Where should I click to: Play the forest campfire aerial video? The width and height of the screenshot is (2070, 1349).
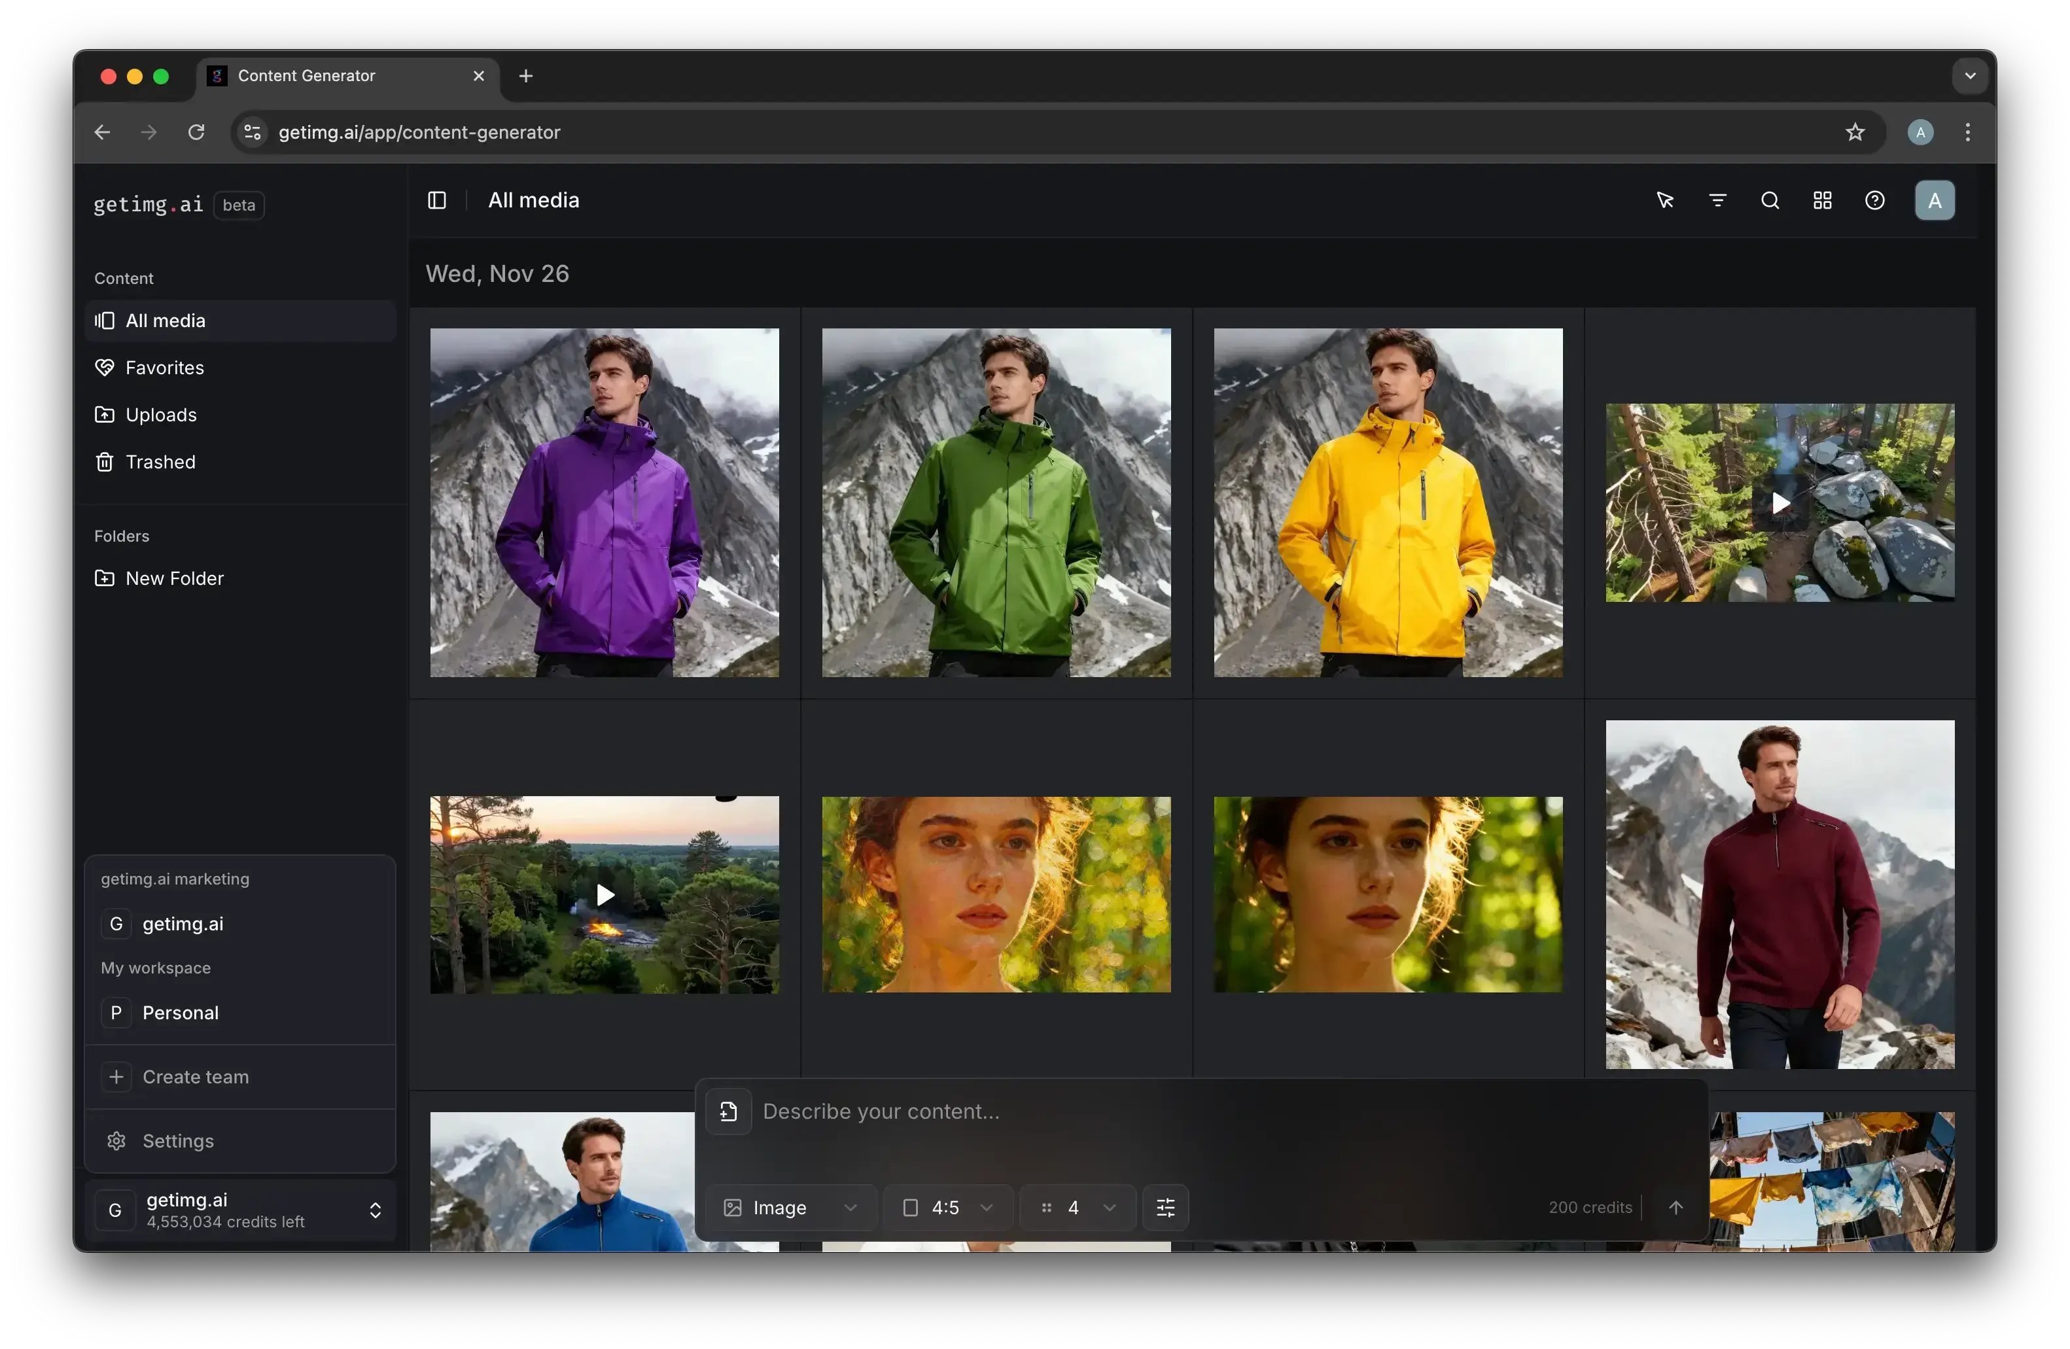click(x=605, y=895)
